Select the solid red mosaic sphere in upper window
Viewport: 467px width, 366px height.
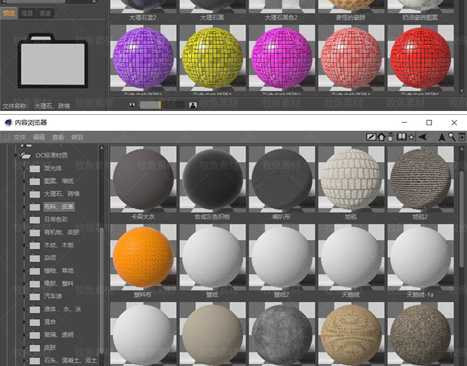(x=420, y=58)
